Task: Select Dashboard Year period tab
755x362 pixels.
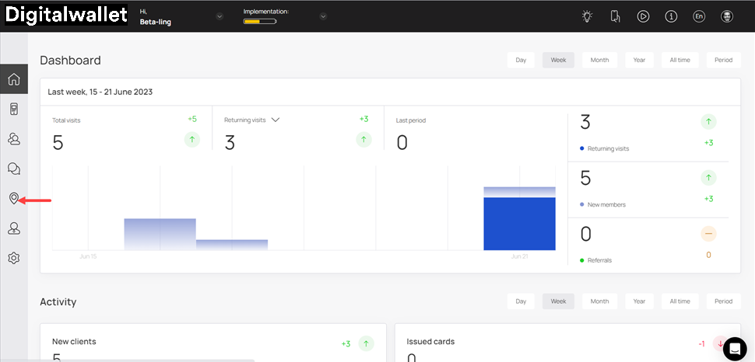Action: tap(640, 60)
